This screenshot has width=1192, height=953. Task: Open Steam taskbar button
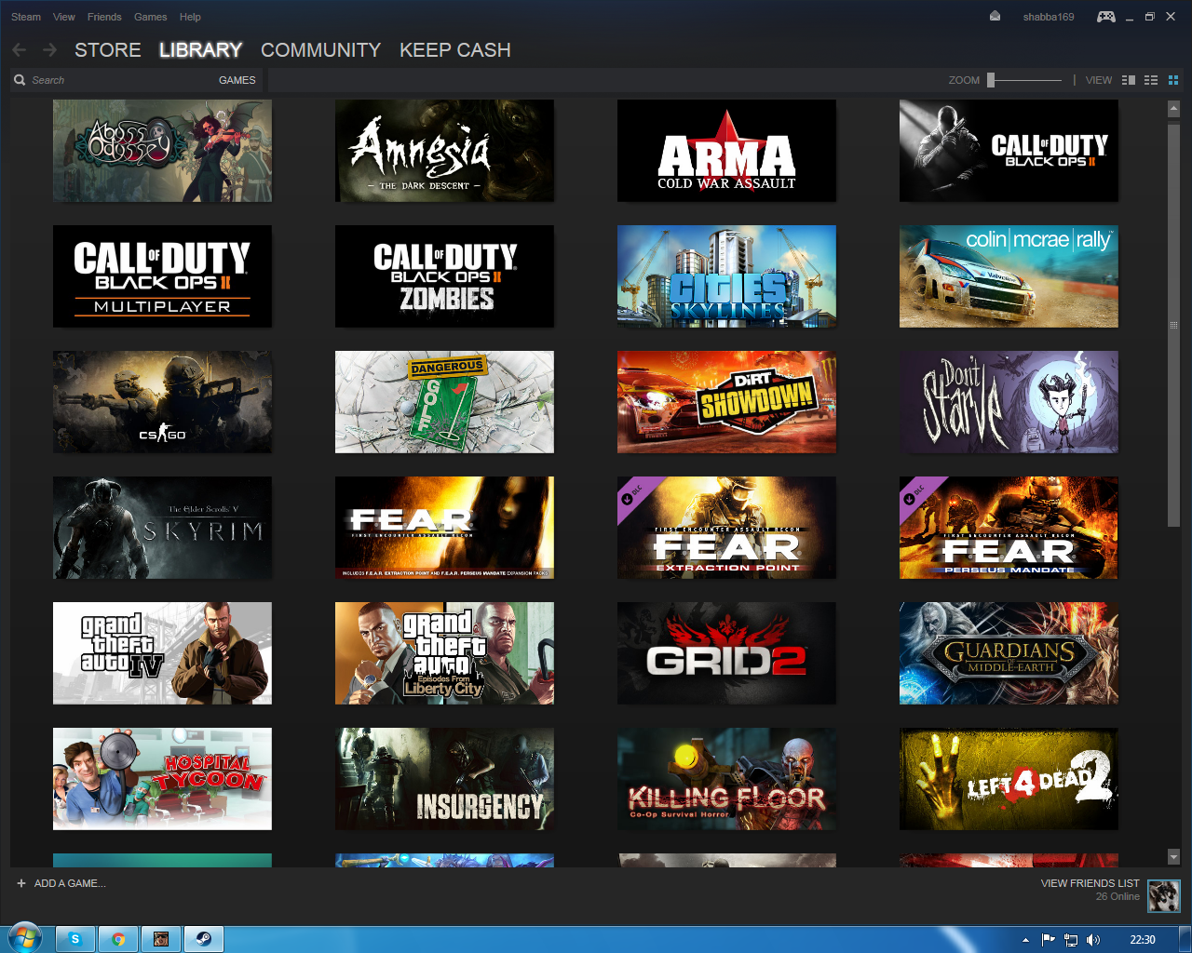click(x=203, y=939)
